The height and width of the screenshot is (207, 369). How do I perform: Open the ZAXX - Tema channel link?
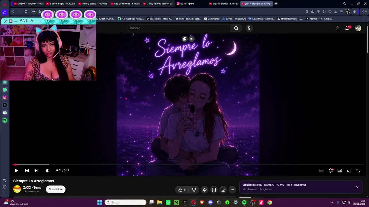coord(32,187)
